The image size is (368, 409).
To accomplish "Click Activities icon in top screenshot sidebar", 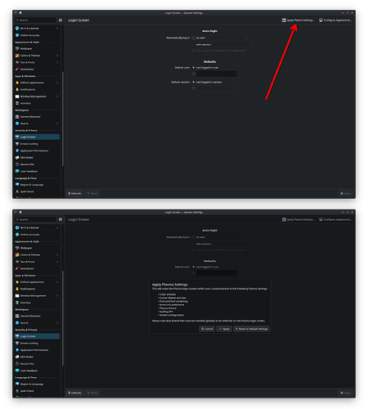I will tap(17, 103).
